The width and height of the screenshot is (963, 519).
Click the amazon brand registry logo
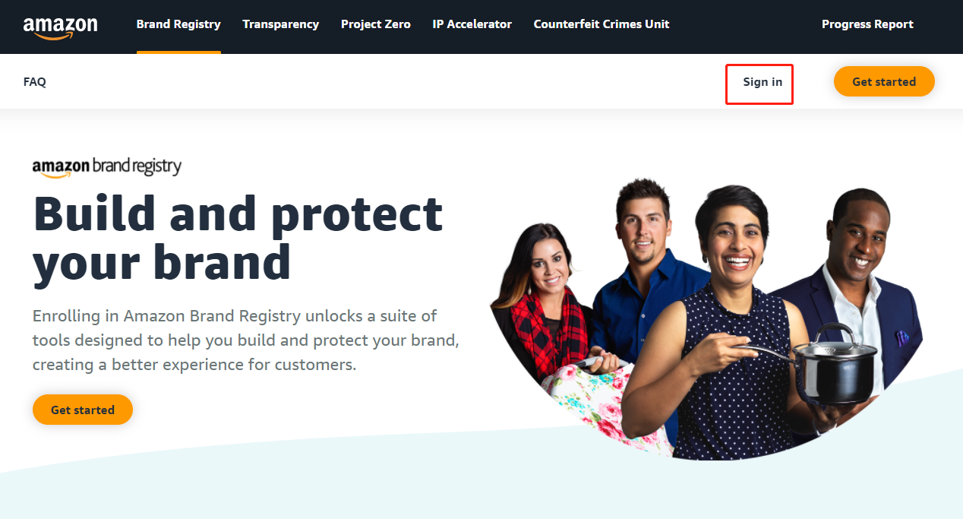tap(107, 167)
